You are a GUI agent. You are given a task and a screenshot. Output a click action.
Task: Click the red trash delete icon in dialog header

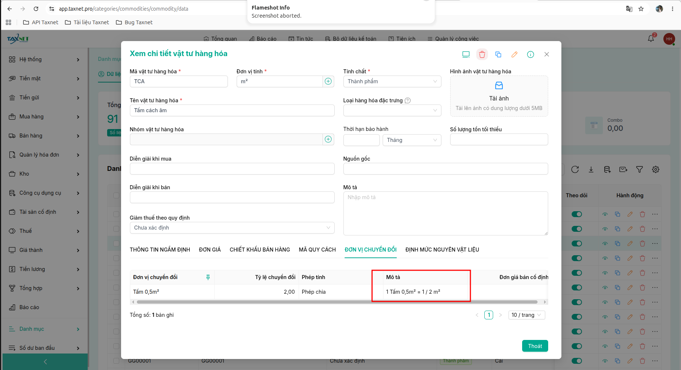tap(482, 54)
